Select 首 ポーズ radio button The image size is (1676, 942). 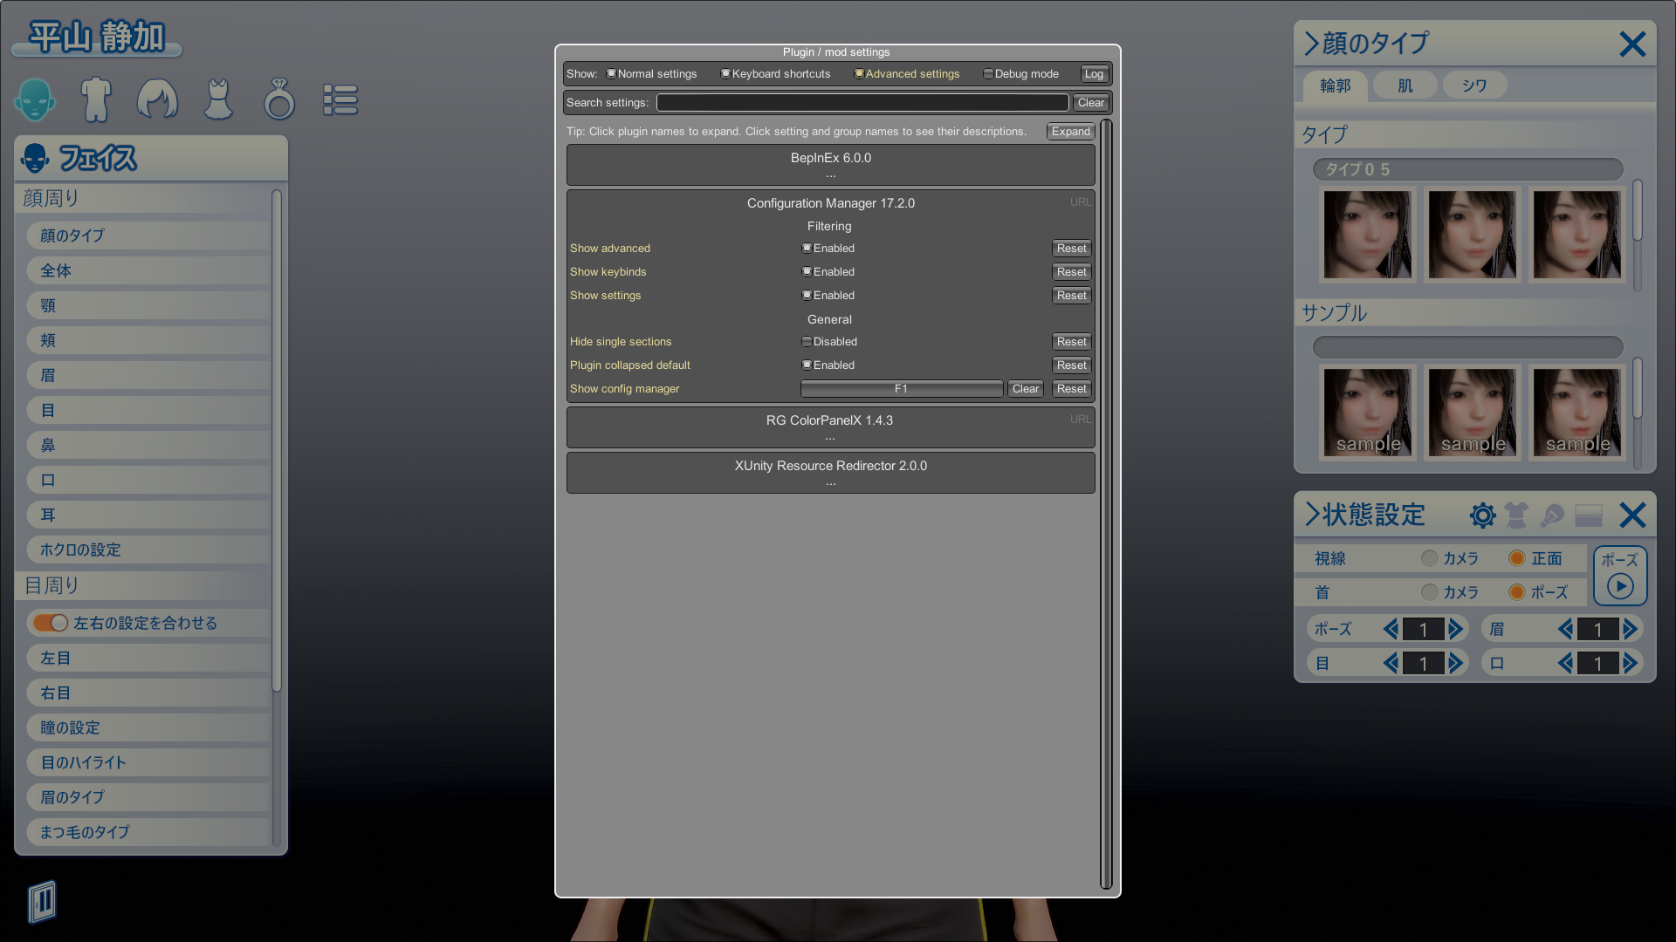coord(1517,592)
